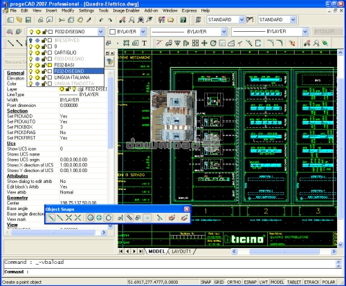Viewport: 346px width, 286px height.
Task: Toggle GRID mode in status bar
Action: pos(219,282)
